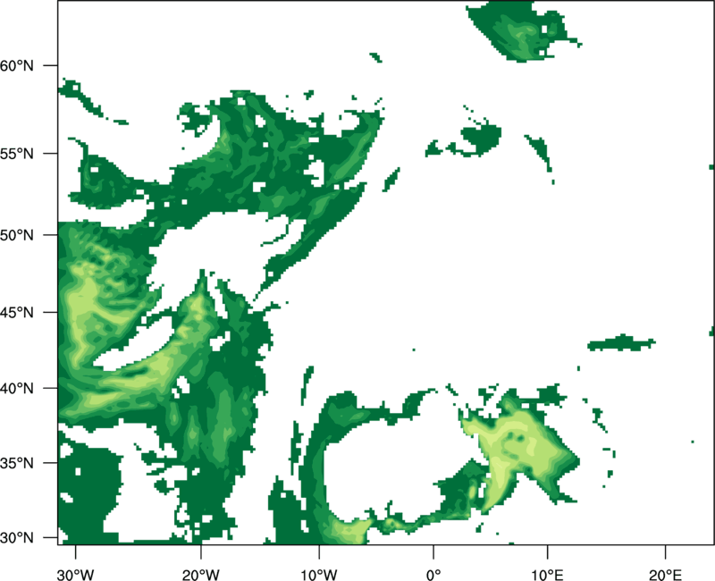Click the 45°N latitude label

[17, 312]
